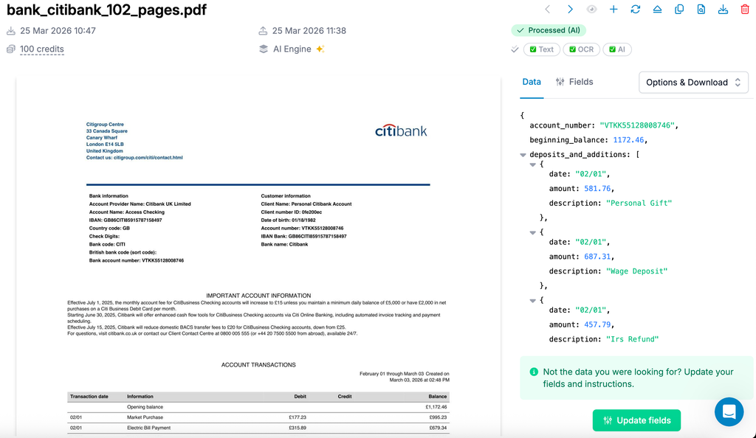Open the Options & Download dropdown

[693, 82]
